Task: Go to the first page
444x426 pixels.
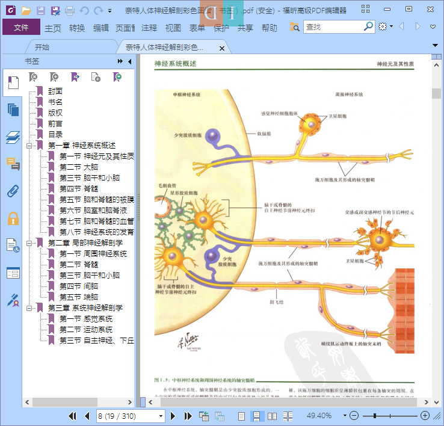Action: (72, 416)
